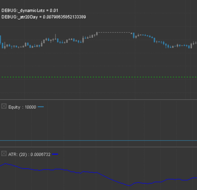The height and width of the screenshot is (190, 197).
Task: Click divider between price chart and Equity panel
Action: pos(98,100)
